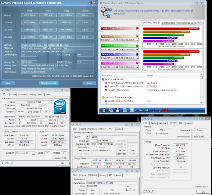Click the Benchmark Results row icon in Sandra

point(103,79)
